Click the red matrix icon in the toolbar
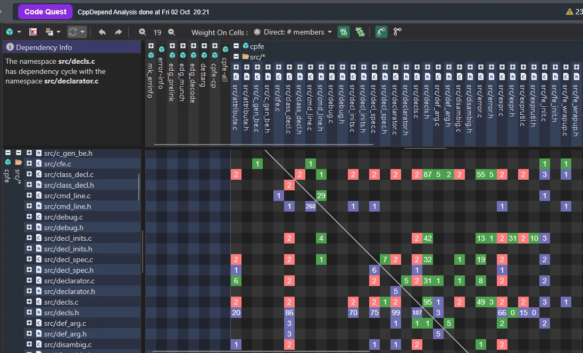Viewport: 583px width, 353px height. click(x=33, y=32)
